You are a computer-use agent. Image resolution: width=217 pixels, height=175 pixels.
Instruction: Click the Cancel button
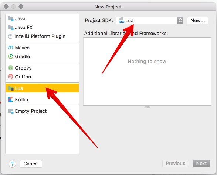(31, 164)
